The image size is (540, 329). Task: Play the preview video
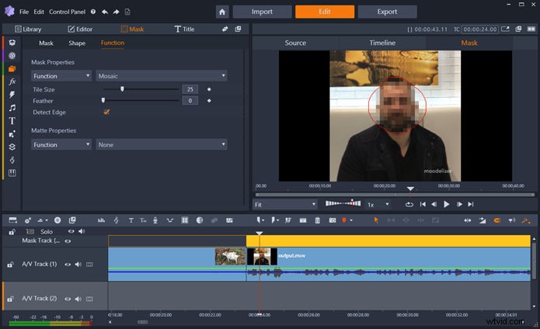(x=446, y=205)
